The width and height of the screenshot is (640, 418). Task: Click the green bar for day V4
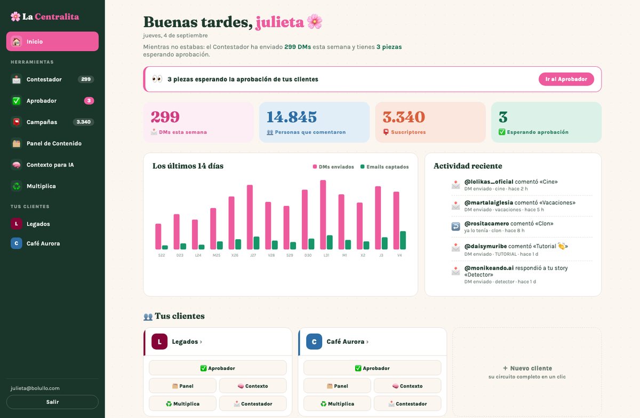pyautogui.click(x=403, y=240)
